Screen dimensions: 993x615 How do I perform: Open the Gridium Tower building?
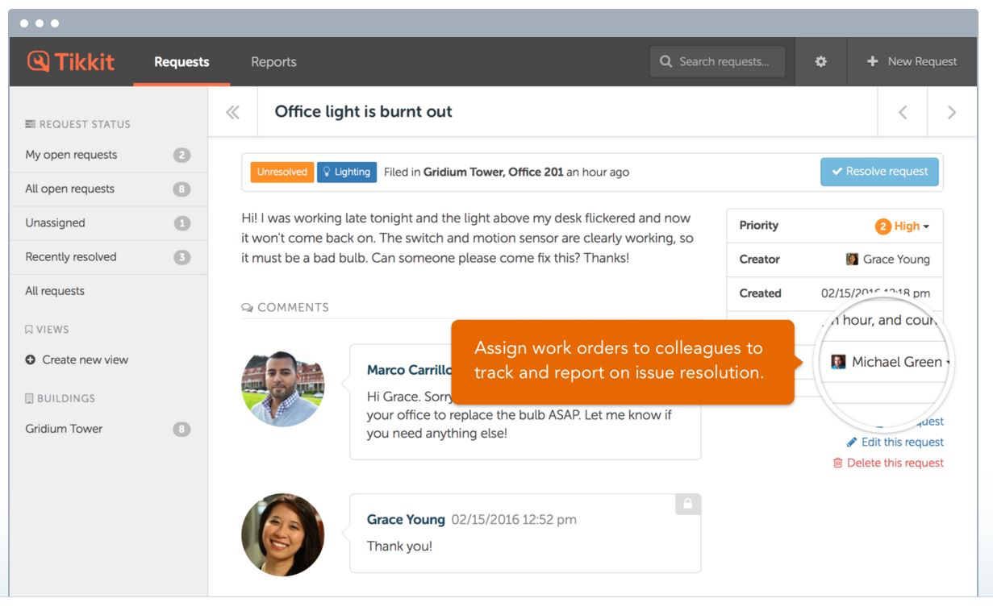coord(108,429)
